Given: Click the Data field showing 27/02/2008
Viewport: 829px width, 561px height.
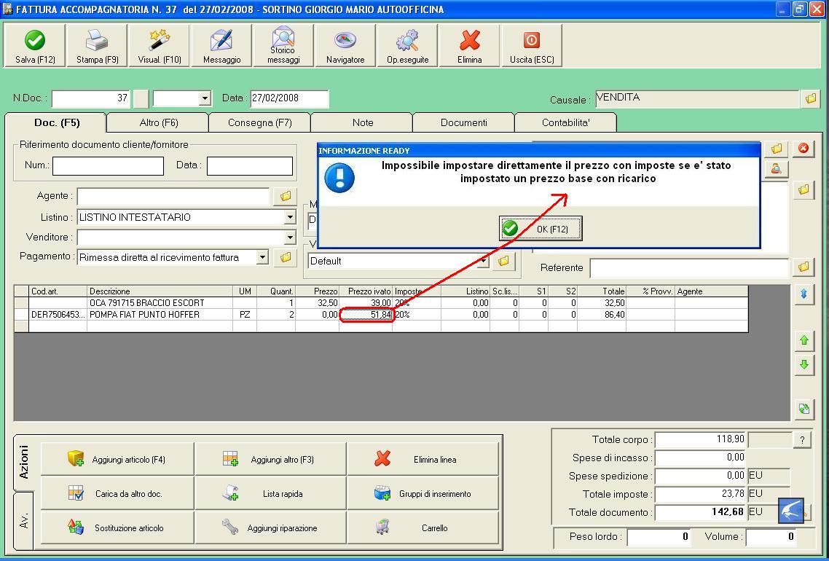Looking at the screenshot, I should (x=289, y=98).
